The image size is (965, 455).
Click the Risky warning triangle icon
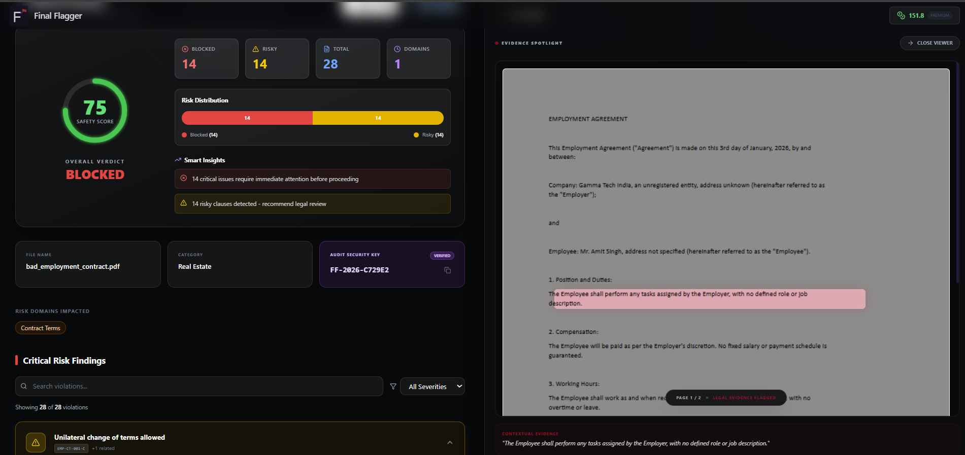[x=256, y=49]
